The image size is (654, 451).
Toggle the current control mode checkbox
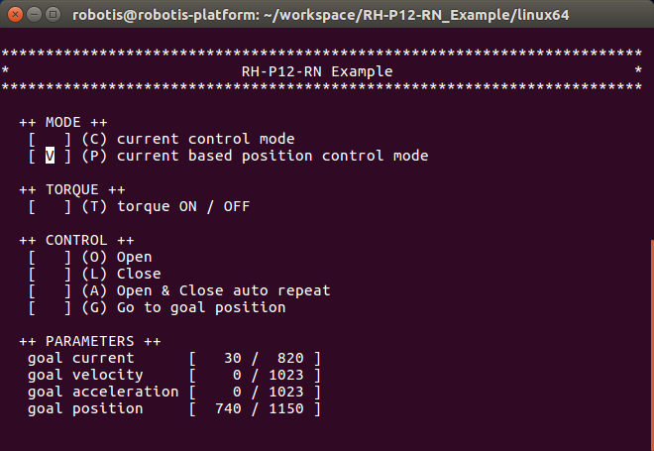coord(50,139)
